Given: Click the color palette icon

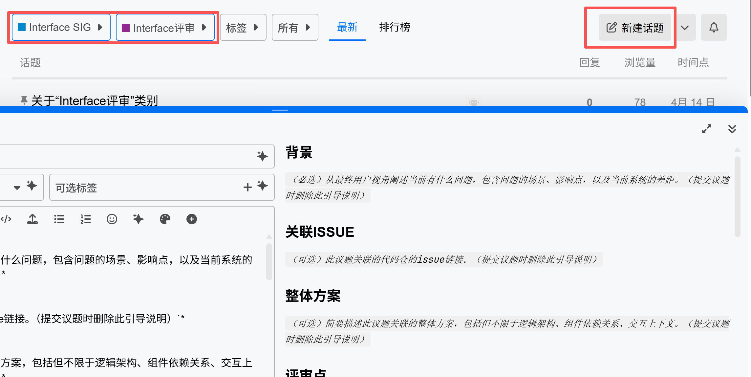Looking at the screenshot, I should [165, 219].
